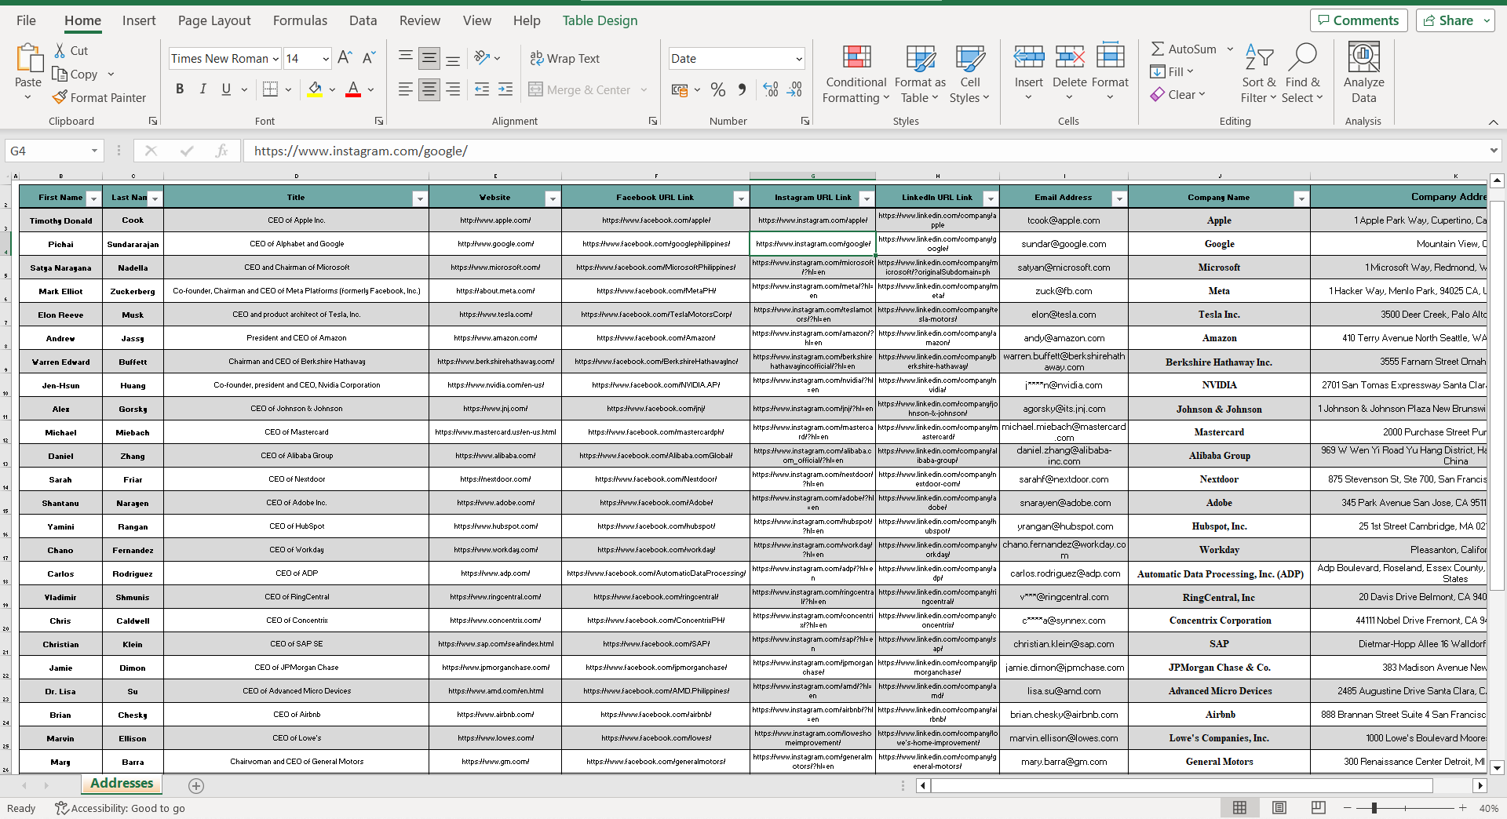Click the Share button
This screenshot has height=819, width=1507.
pos(1455,20)
